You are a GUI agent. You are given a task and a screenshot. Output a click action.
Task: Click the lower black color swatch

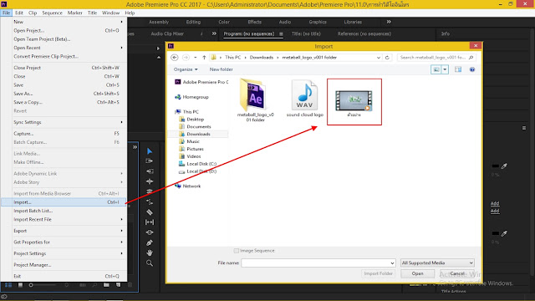(496, 233)
